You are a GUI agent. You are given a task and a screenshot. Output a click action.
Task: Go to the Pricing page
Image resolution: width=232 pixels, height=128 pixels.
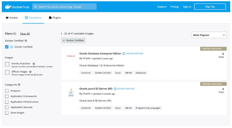[175, 7]
